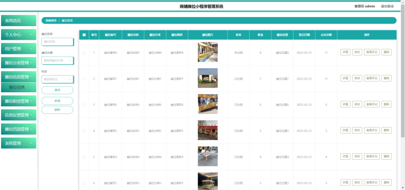Go to 系统首页 in the sidebar
This screenshot has width=405, height=190.
point(19,21)
